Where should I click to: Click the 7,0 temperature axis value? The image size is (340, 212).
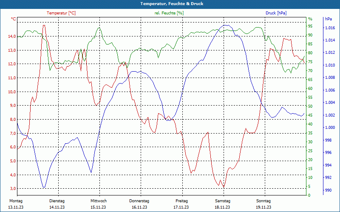tap(13, 133)
